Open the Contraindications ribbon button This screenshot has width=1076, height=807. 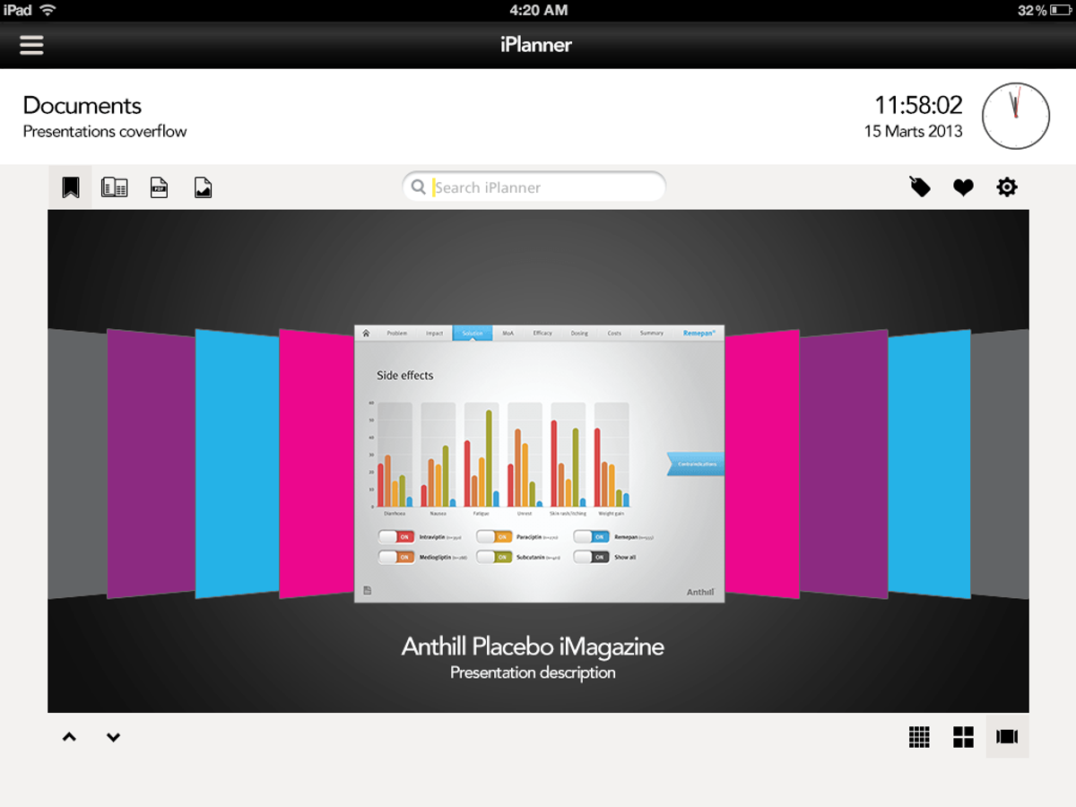click(695, 464)
